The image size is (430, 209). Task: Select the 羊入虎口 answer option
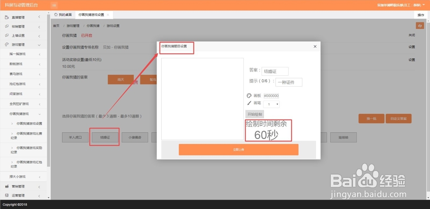75,138
